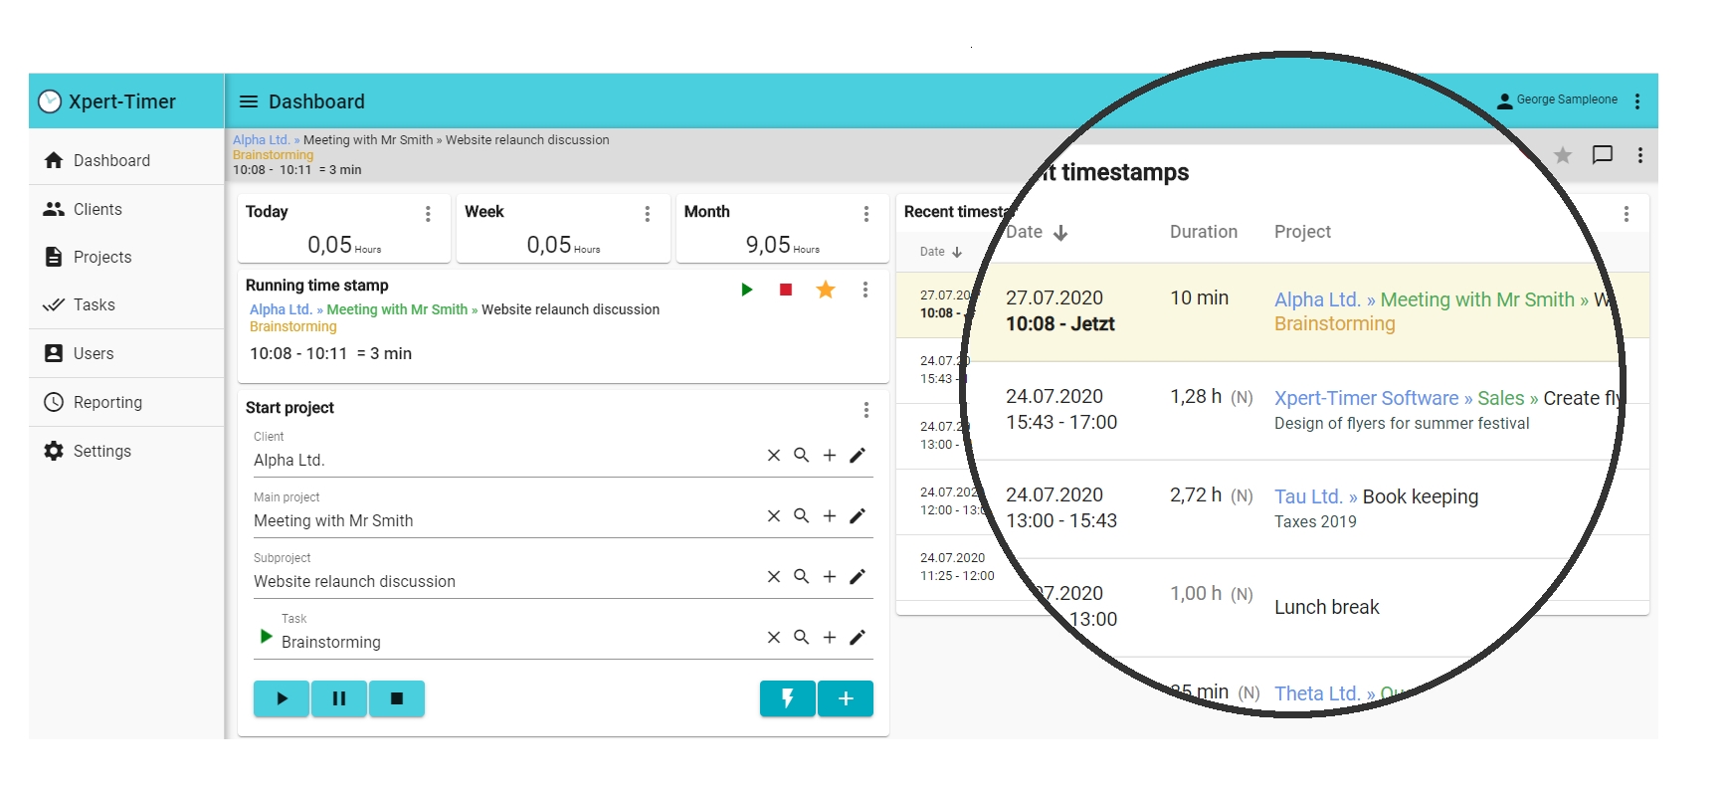Clear the Client field
This screenshot has width=1727, height=786.
coord(774,456)
